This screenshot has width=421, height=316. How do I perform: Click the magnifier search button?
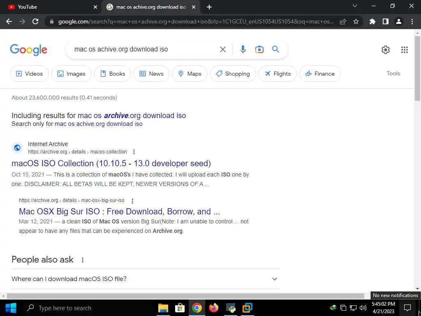[x=276, y=49]
